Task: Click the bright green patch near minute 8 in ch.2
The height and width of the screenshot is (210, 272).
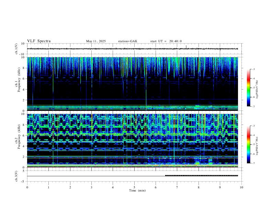Action: 197,163
